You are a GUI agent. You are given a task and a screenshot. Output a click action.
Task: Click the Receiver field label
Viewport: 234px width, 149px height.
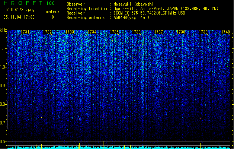76,13
